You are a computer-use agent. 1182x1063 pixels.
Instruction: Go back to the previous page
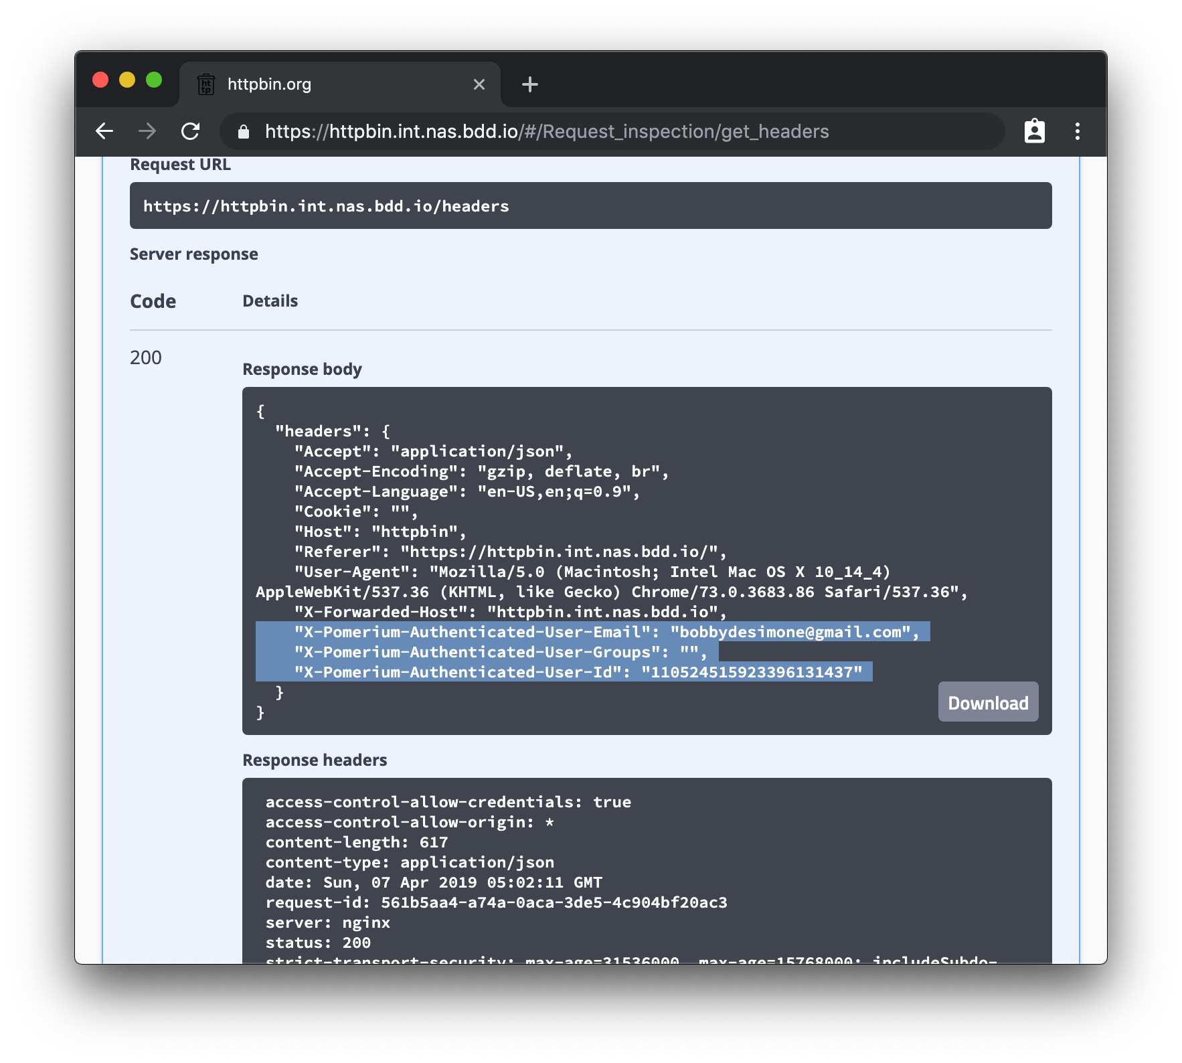pos(104,131)
